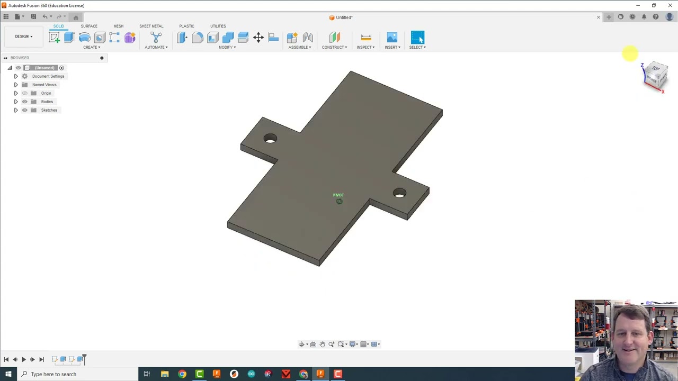Select the Align tool
This screenshot has height=381, width=678.
pos(273,37)
